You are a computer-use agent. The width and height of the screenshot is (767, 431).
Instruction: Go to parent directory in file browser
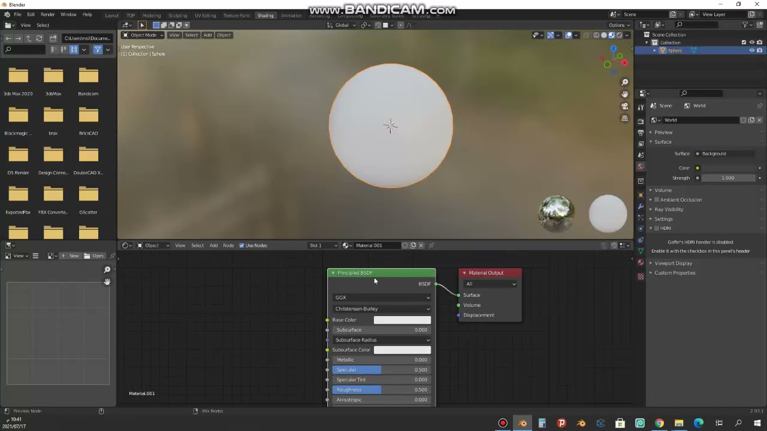pos(28,38)
